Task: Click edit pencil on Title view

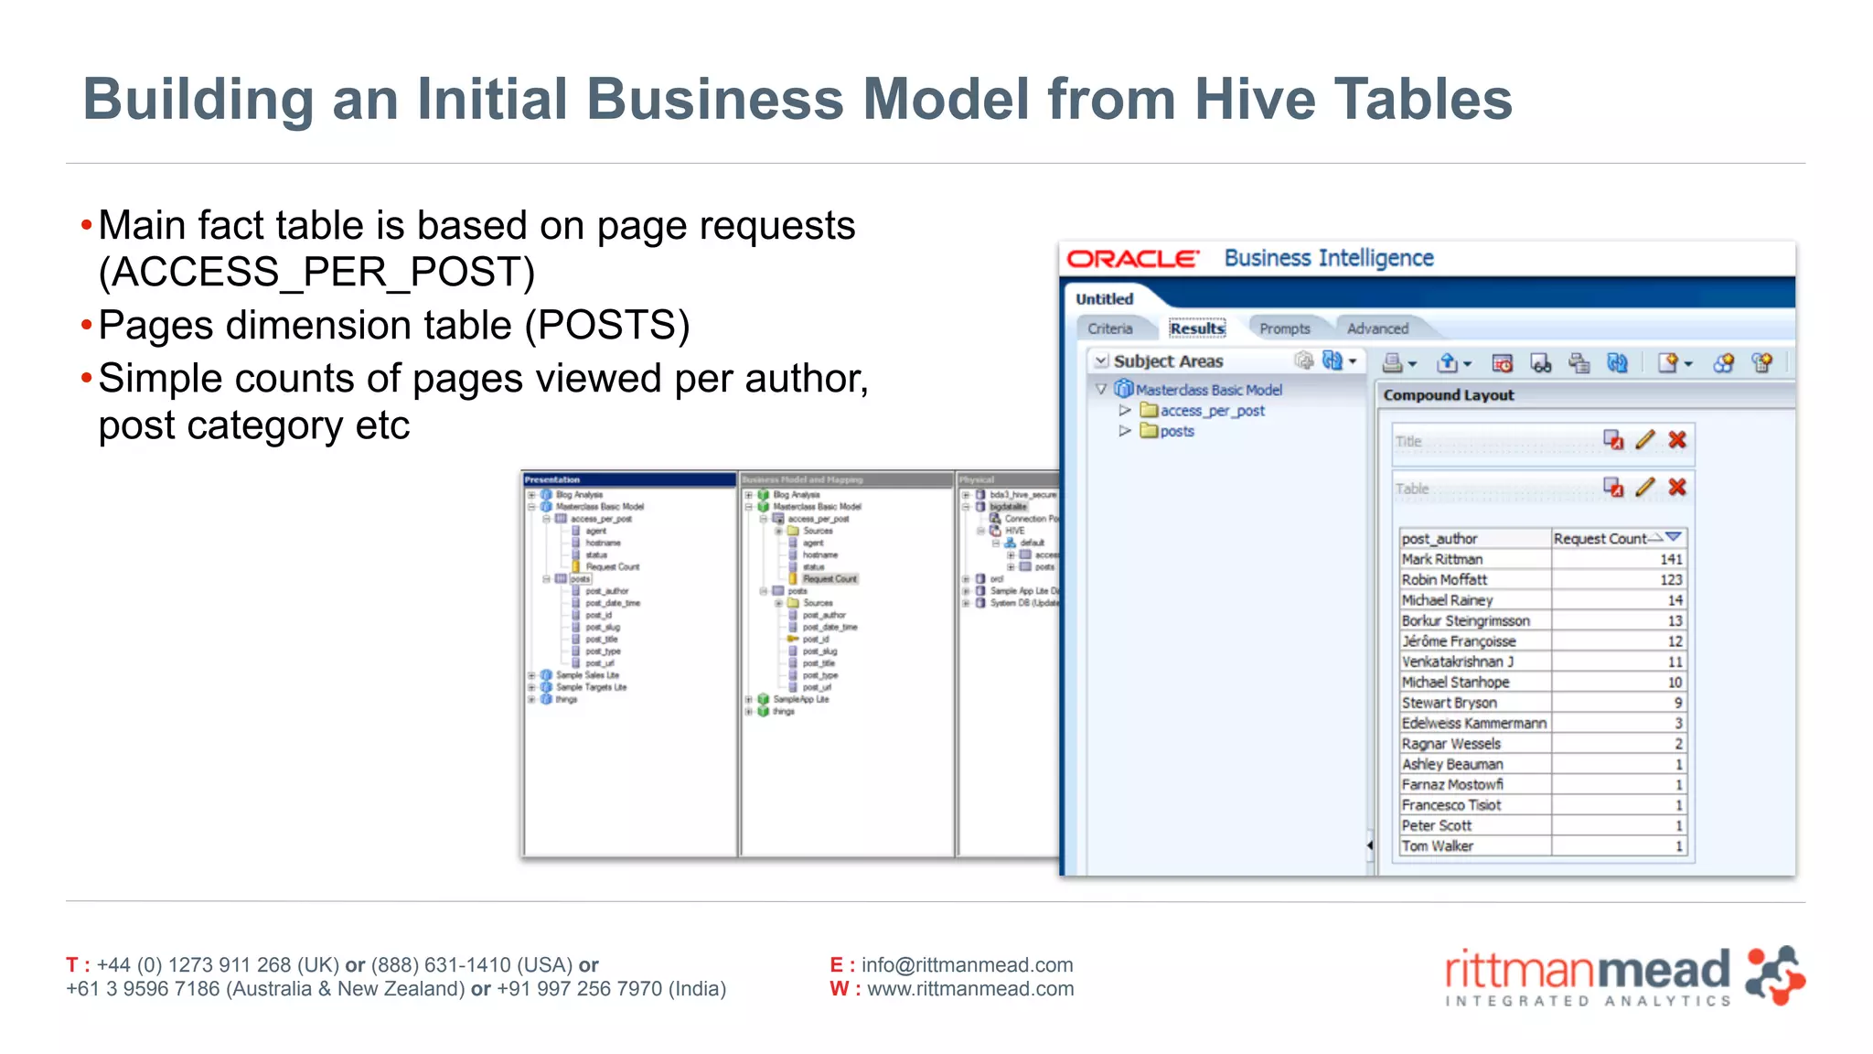Action: pyautogui.click(x=1644, y=440)
